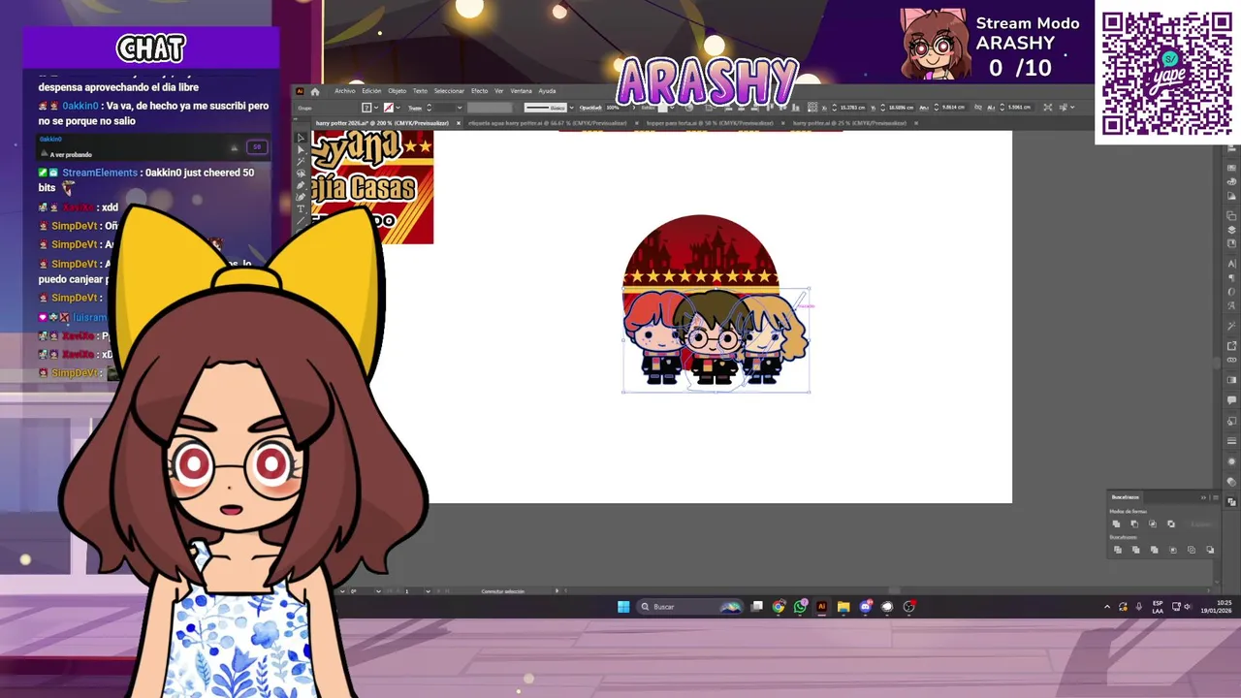Image resolution: width=1241 pixels, height=698 pixels.
Task: Open the Archivo menu
Action: click(345, 91)
